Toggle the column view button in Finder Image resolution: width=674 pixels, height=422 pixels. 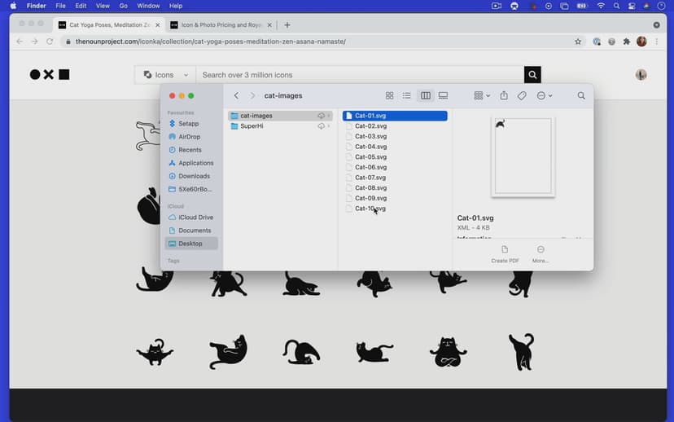425,96
